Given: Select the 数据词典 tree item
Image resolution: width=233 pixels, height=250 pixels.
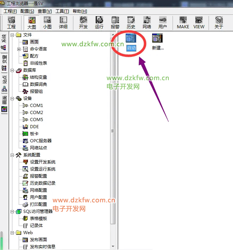Looking at the screenshot, I should point(38,84).
